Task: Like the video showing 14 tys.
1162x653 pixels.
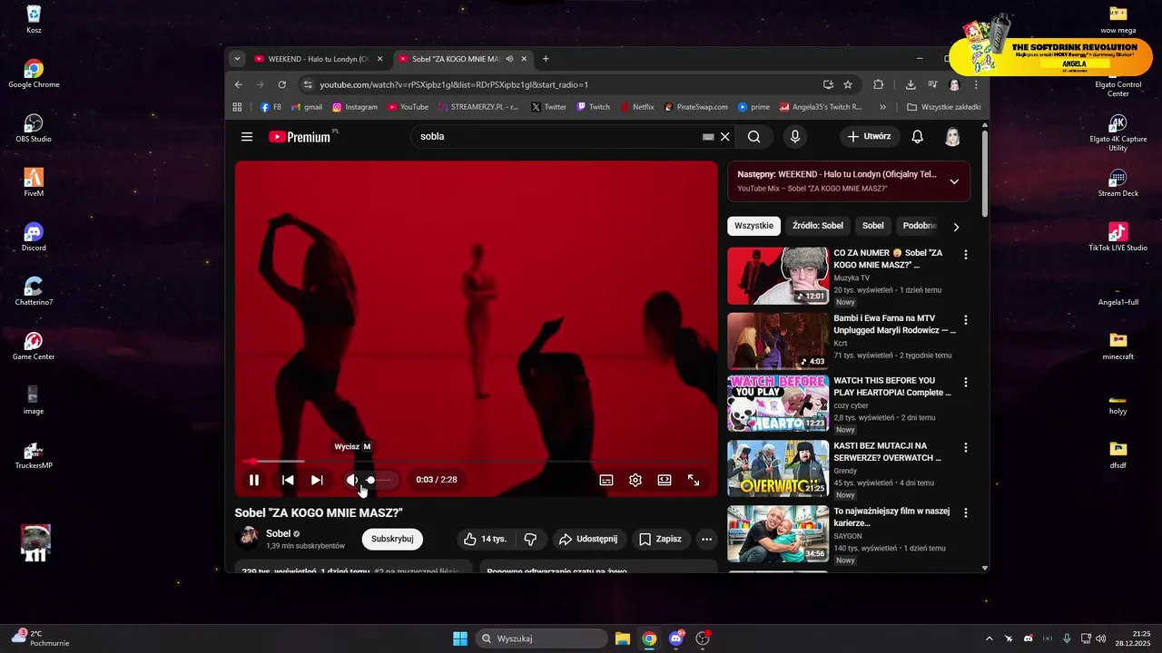Action: tap(486, 539)
